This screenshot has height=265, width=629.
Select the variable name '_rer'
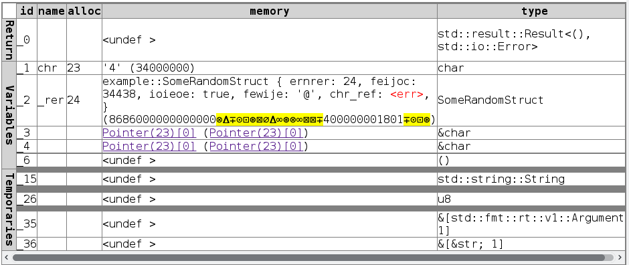52,100
